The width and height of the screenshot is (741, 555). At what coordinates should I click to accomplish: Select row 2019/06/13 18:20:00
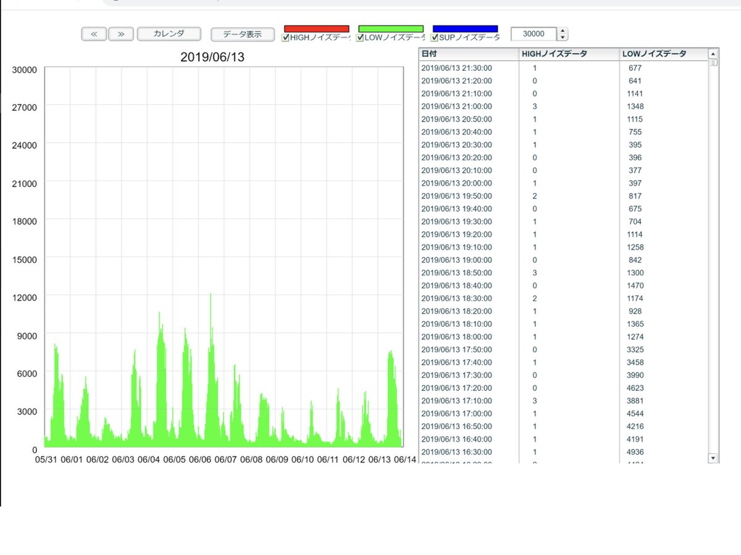[563, 311]
